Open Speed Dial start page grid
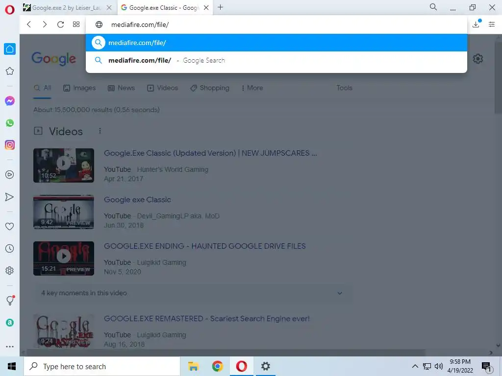The image size is (502, 376). (76, 24)
